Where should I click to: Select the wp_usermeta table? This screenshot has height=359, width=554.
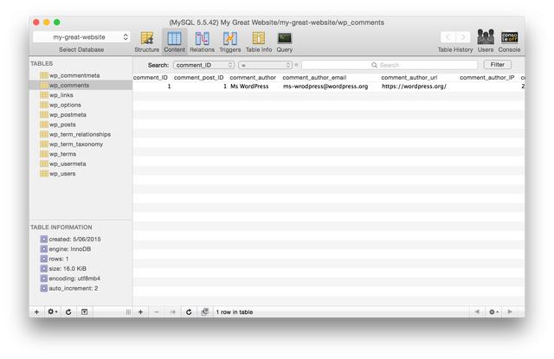(81, 163)
